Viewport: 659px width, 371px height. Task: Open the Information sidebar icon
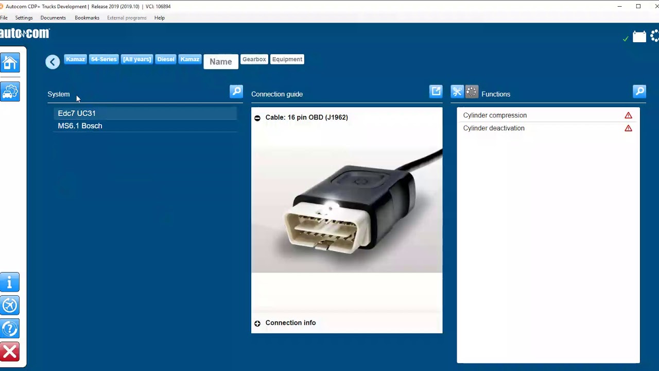(x=10, y=282)
